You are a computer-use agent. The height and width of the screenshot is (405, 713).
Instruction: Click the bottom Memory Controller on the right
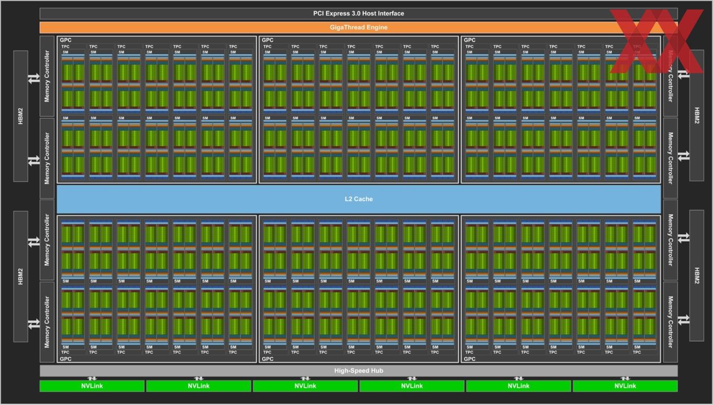tap(670, 322)
